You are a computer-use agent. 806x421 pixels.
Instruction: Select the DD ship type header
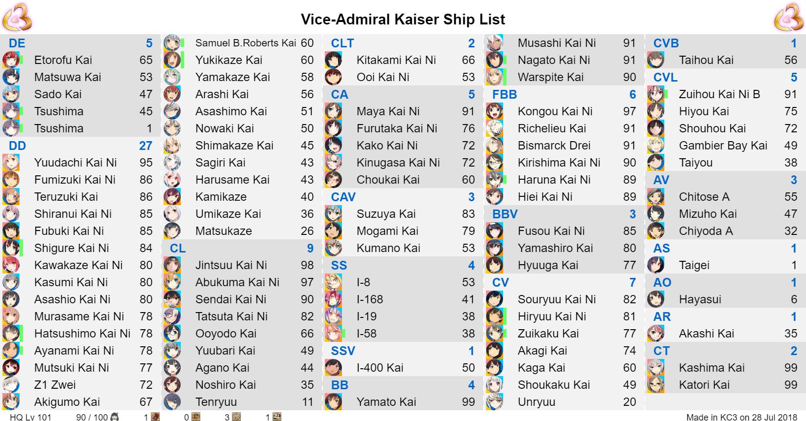(81, 146)
